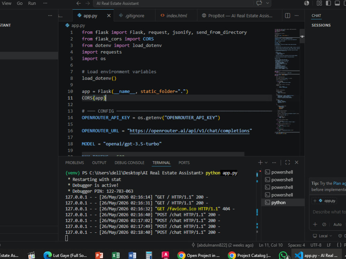Maximize the terminal panel size
This screenshot has height=259, width=346.
click(x=288, y=163)
